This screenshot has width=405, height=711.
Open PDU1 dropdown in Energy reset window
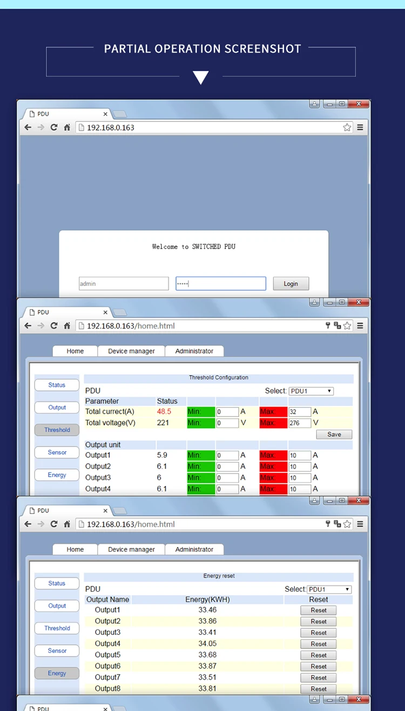click(329, 590)
